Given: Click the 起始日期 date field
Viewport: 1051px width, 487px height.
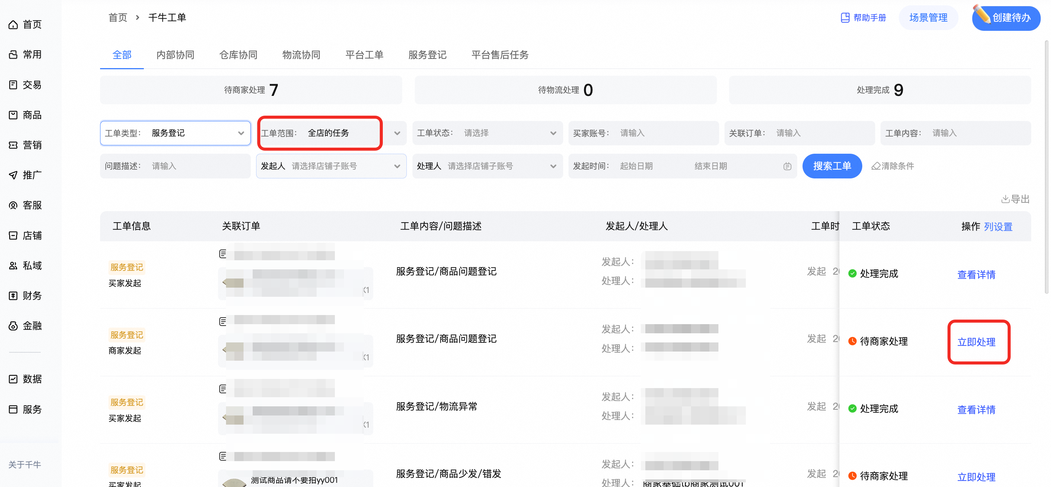Looking at the screenshot, I should 637,166.
